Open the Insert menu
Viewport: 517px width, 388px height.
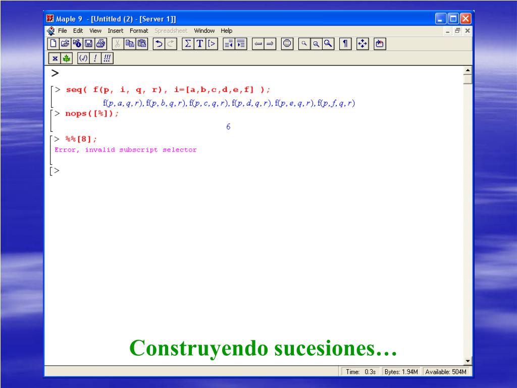click(116, 31)
